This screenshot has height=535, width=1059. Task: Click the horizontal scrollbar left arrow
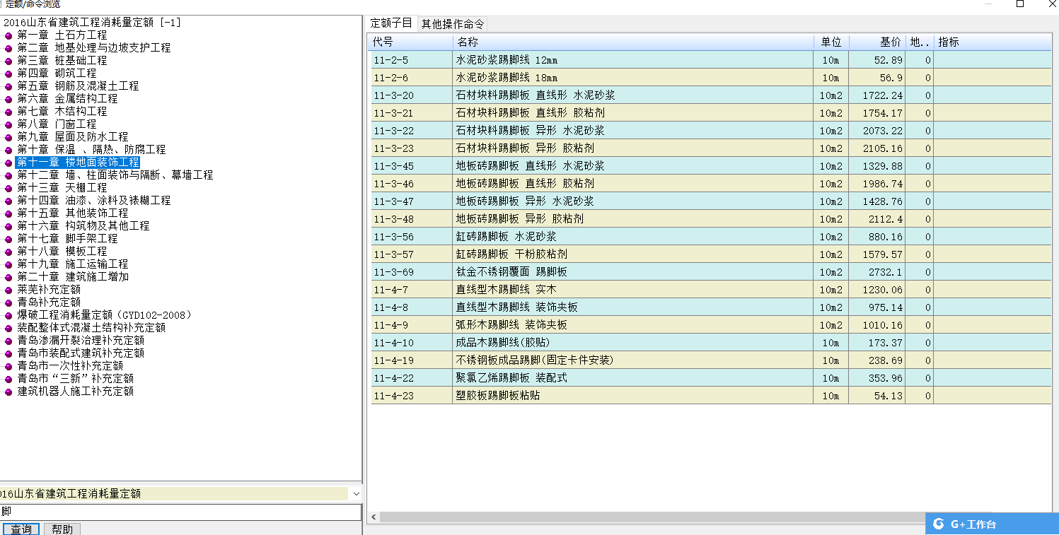[374, 517]
